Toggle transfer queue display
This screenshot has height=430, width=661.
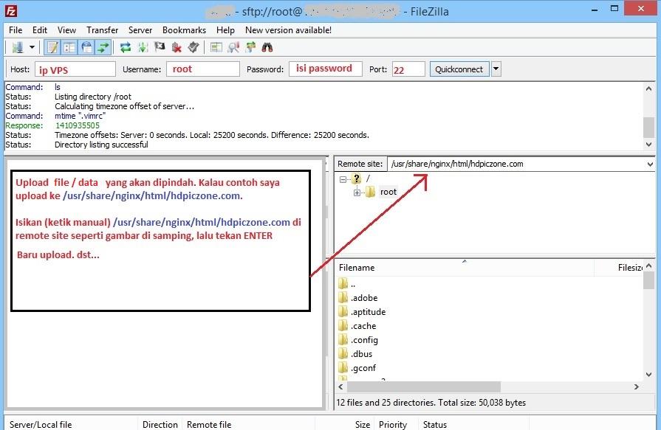click(103, 47)
